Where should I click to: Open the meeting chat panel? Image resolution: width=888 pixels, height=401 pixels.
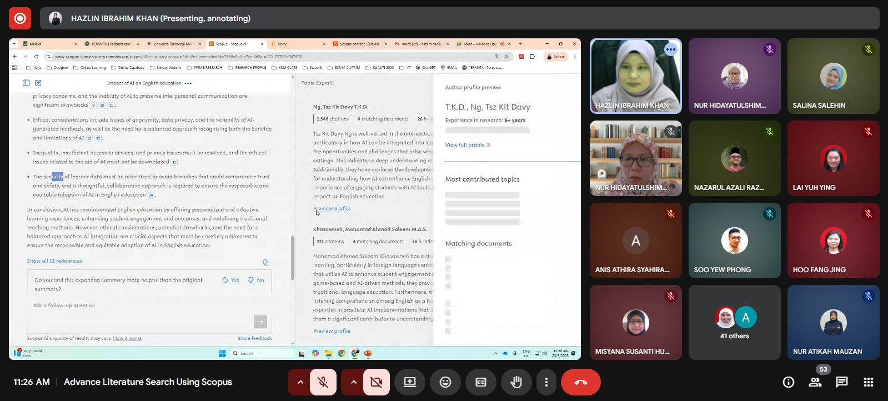coord(842,382)
